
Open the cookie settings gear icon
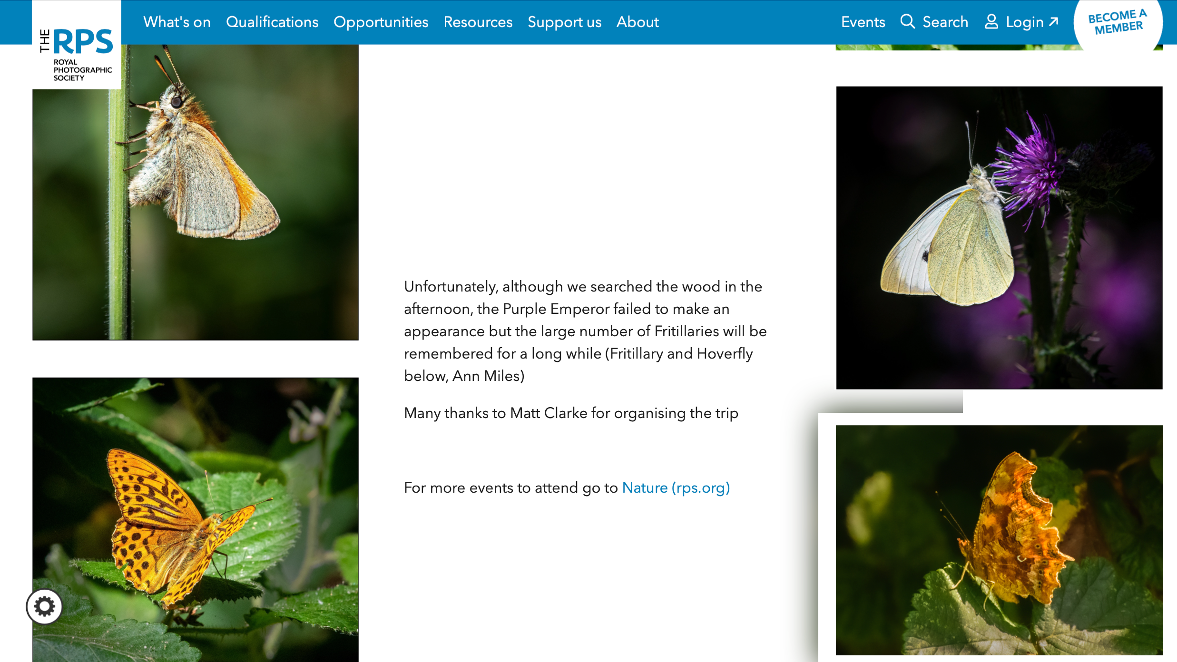(x=44, y=606)
